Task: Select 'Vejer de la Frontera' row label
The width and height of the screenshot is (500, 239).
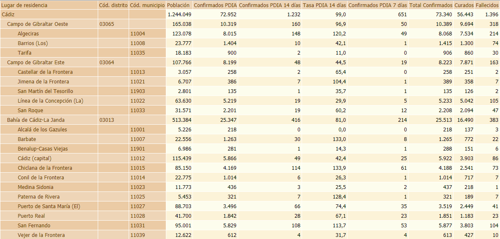Action: pos(41,235)
